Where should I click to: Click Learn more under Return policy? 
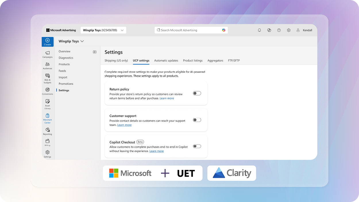(x=167, y=98)
